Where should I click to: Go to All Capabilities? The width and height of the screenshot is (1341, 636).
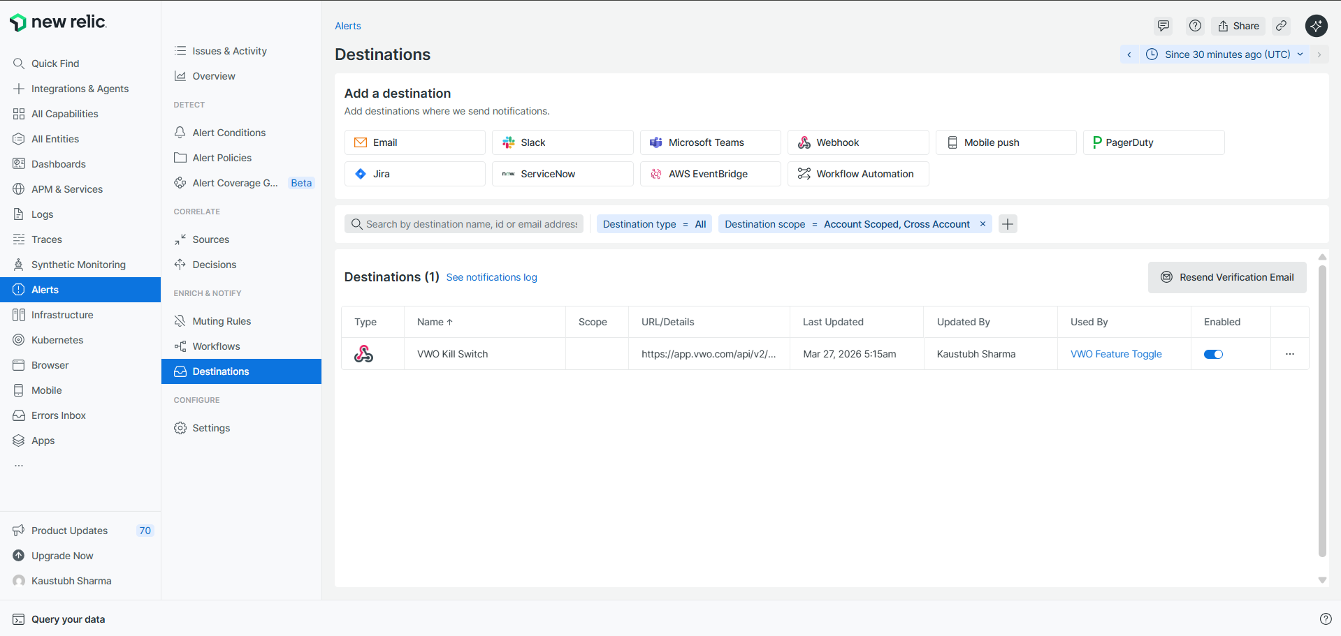[x=80, y=114]
